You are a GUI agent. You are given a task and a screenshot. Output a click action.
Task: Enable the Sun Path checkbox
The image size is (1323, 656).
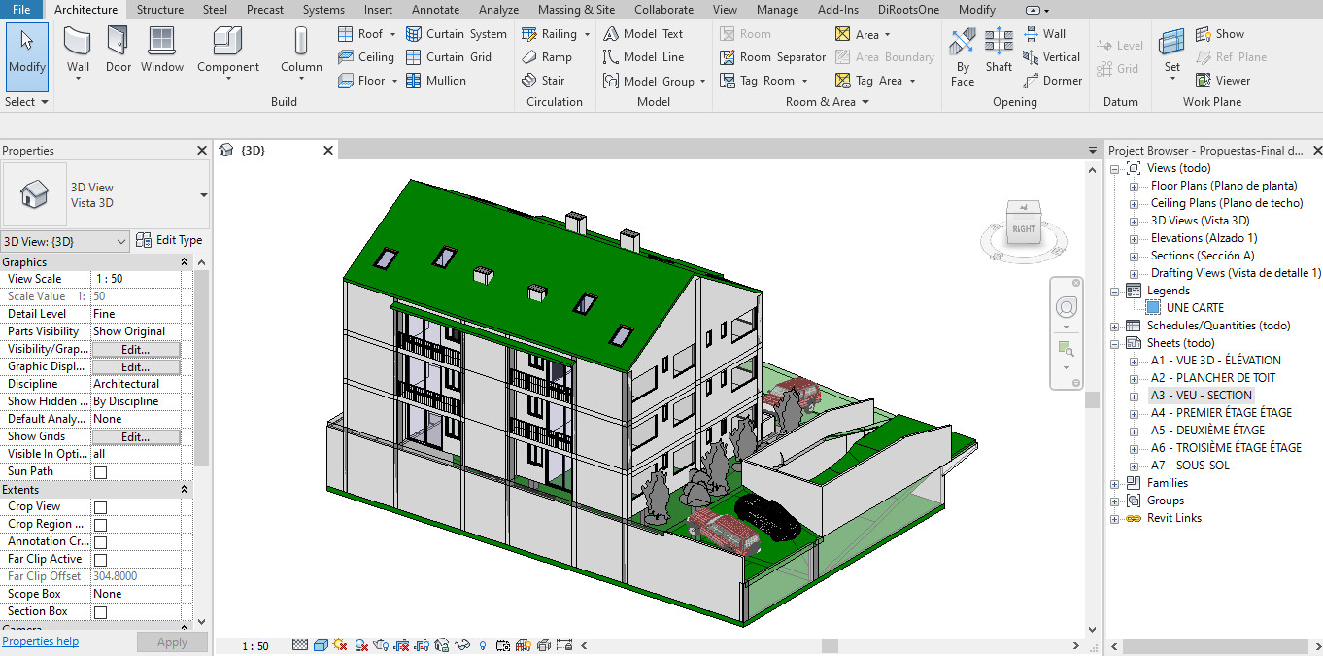pyautogui.click(x=100, y=472)
